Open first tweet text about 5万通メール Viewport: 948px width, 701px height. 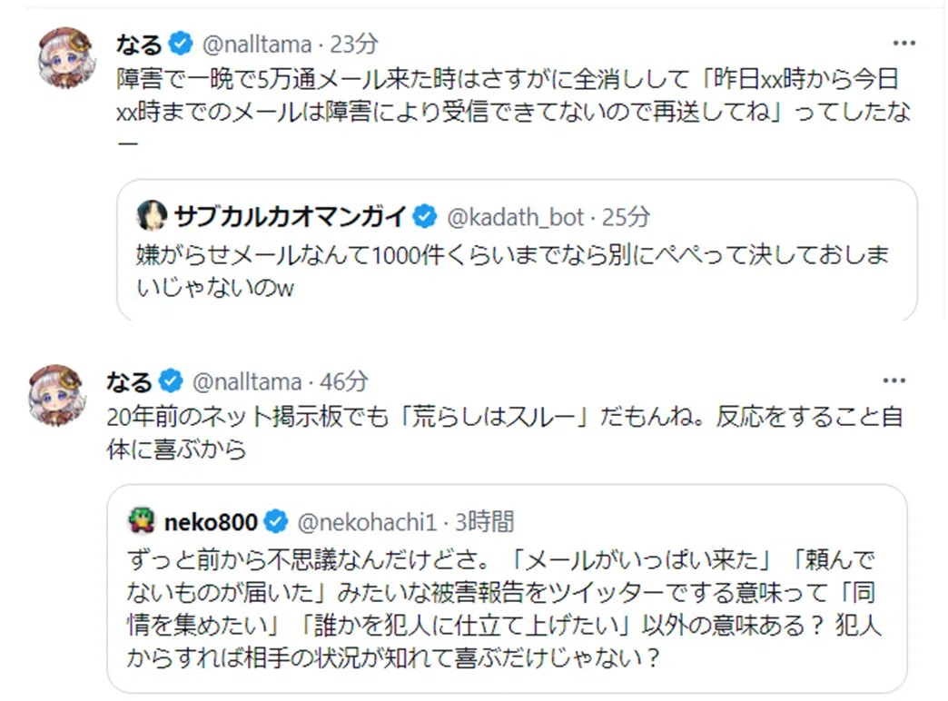tap(513, 111)
